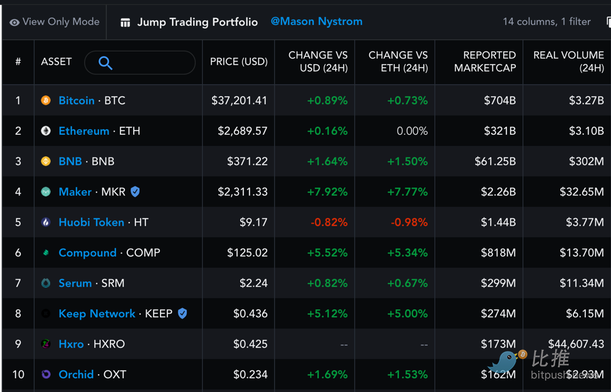Click the table icon beside Jump Trading Portfolio

click(125, 23)
